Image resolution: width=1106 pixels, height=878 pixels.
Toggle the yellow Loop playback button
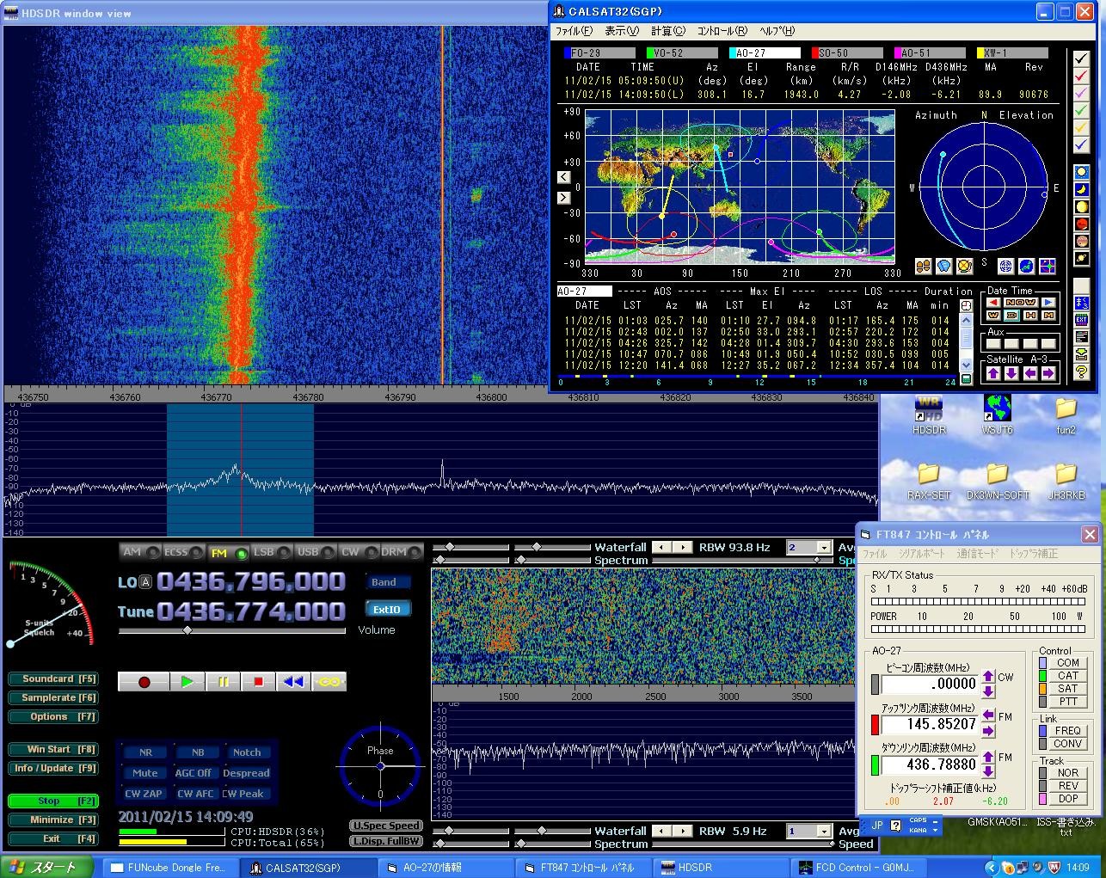coord(329,682)
